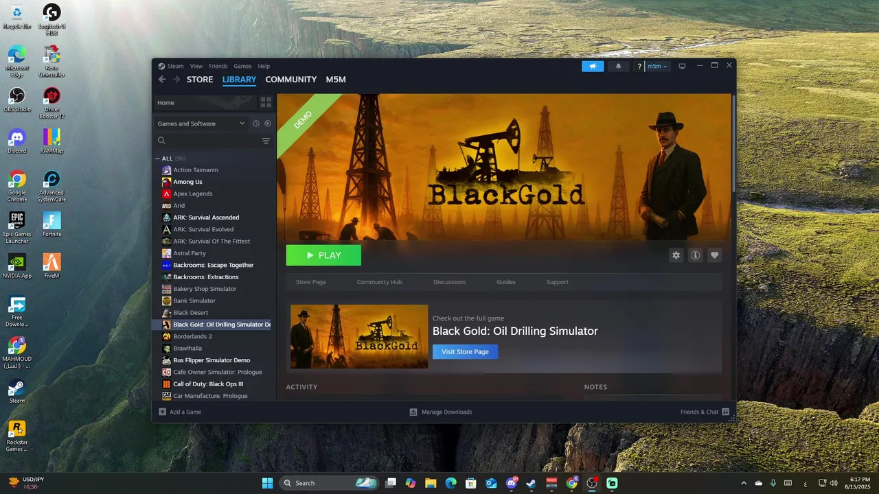Open the Guides link
879x494 pixels.
click(506, 282)
